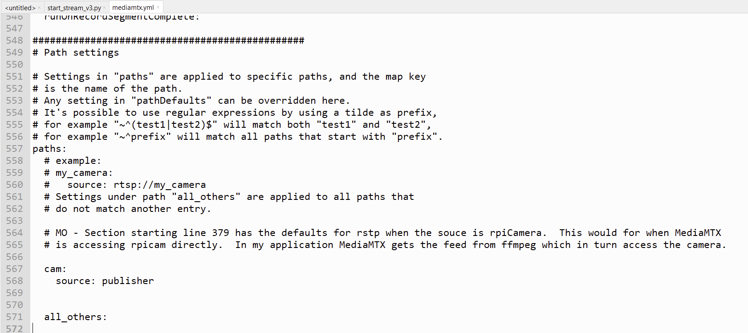Click the "rtsp://my_camera" text in the comment

pyautogui.click(x=159, y=185)
